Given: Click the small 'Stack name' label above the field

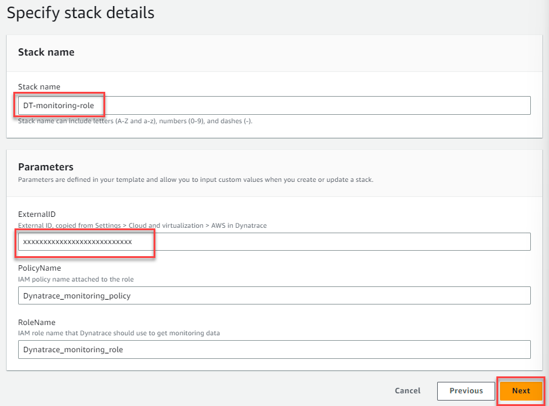Looking at the screenshot, I should click(x=39, y=87).
